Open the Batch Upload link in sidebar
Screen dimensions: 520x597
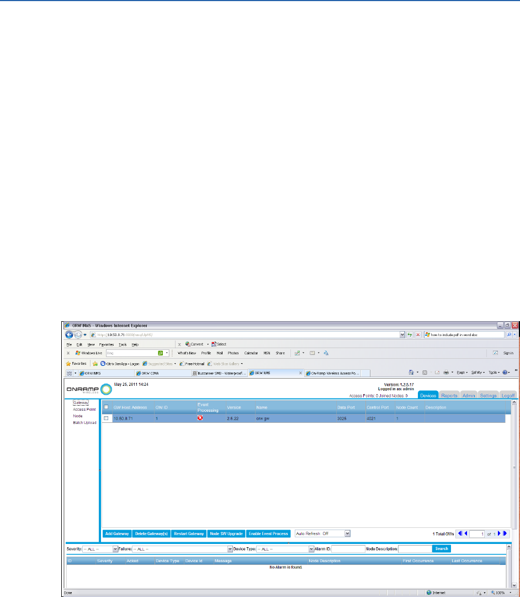(x=85, y=423)
